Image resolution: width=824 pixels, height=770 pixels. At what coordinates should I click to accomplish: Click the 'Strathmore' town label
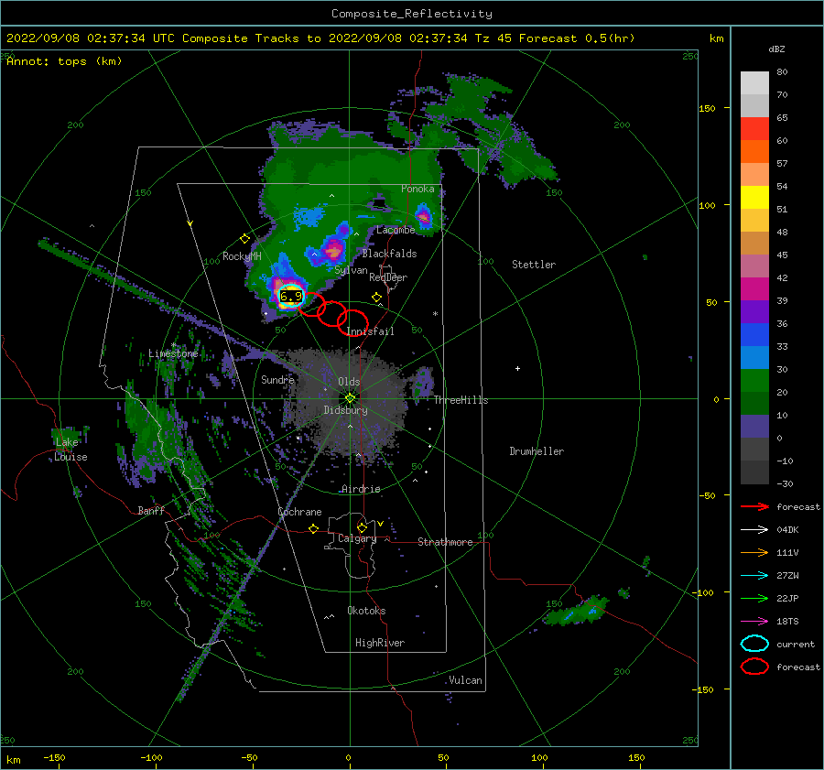click(x=445, y=542)
